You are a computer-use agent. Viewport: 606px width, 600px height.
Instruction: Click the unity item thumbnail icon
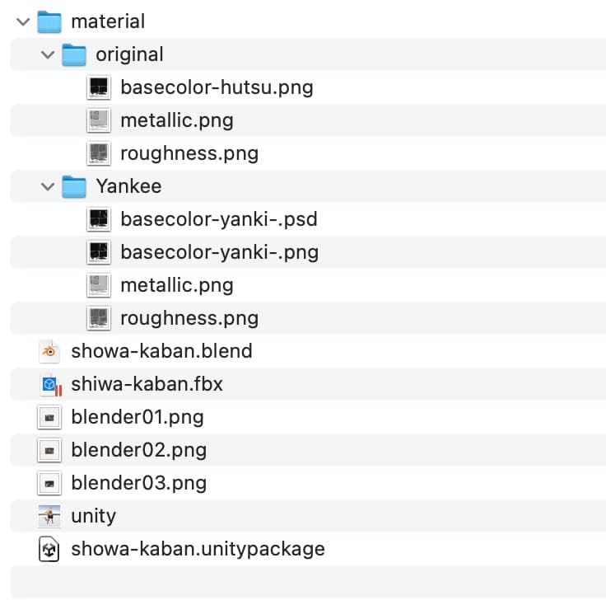click(x=49, y=516)
